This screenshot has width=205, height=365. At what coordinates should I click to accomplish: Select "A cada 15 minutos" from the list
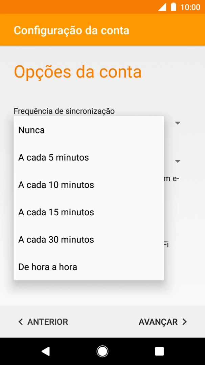(x=56, y=212)
